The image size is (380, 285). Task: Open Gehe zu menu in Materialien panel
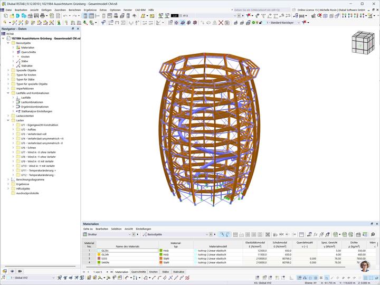click(x=88, y=229)
